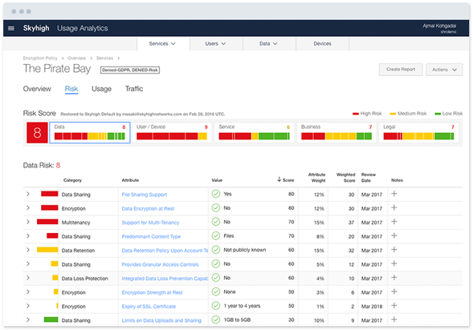Image resolution: width=473 pixels, height=330 pixels.
Task: Open the Support for Multi-Tenancy link
Action: click(x=150, y=223)
